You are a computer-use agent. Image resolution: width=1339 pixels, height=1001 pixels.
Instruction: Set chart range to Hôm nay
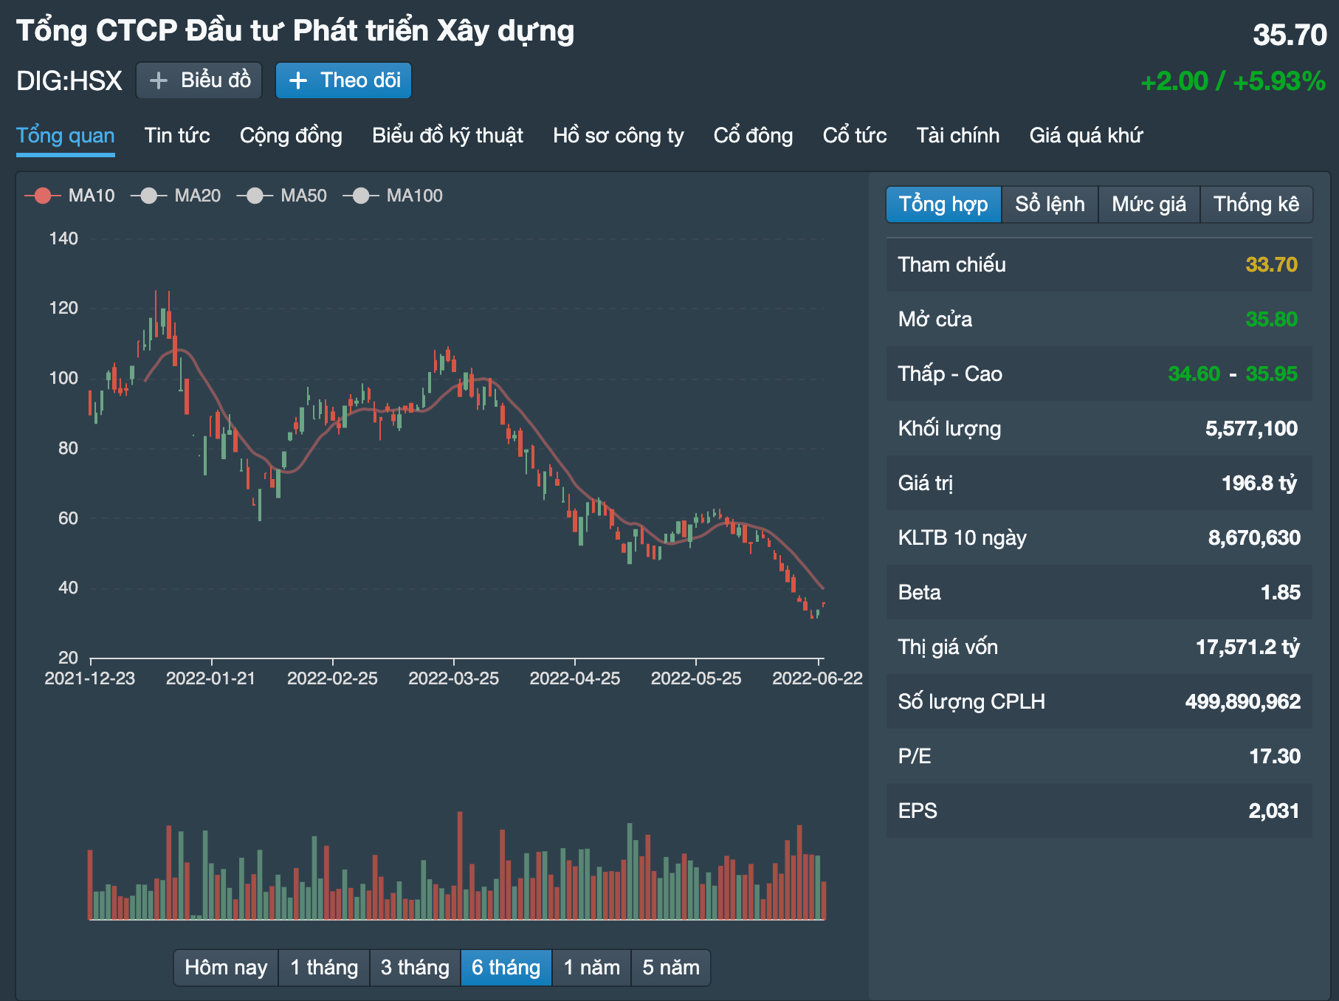[226, 968]
